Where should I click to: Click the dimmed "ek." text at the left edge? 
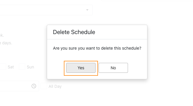point(2,36)
